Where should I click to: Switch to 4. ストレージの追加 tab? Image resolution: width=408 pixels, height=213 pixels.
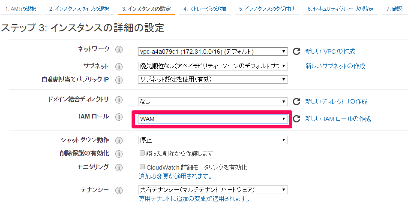point(205,9)
